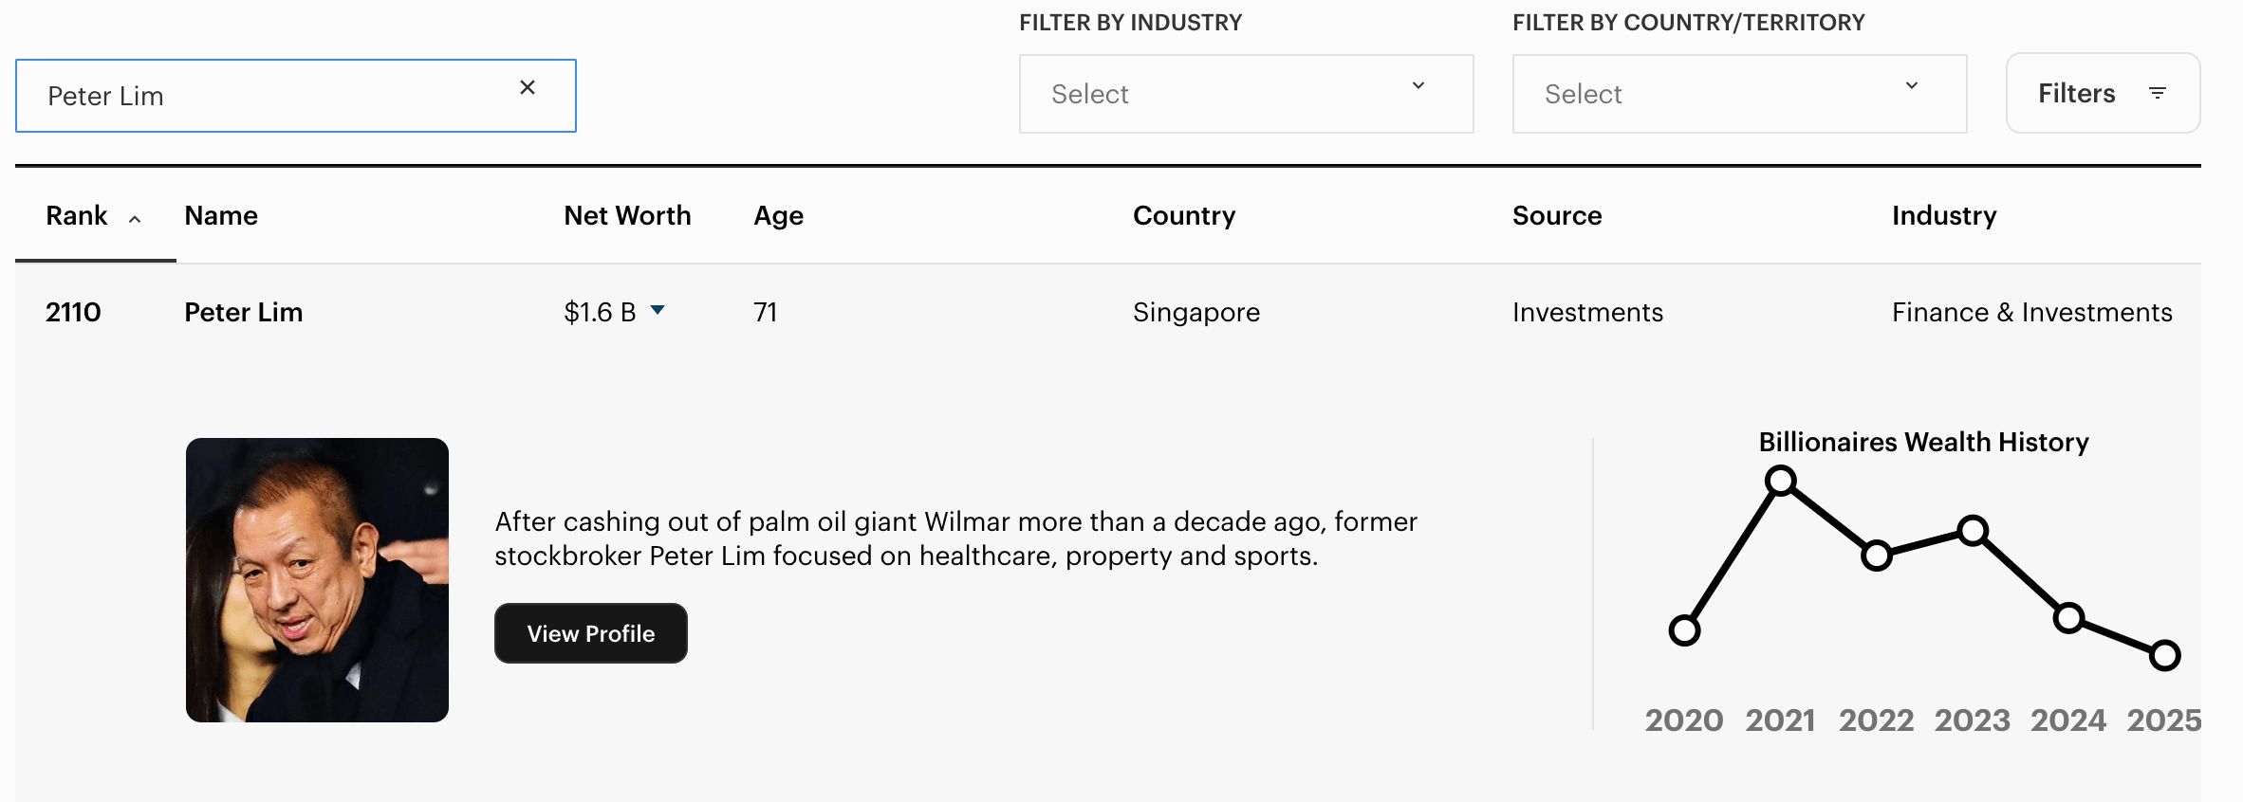Clear the search field using the X icon

(528, 88)
